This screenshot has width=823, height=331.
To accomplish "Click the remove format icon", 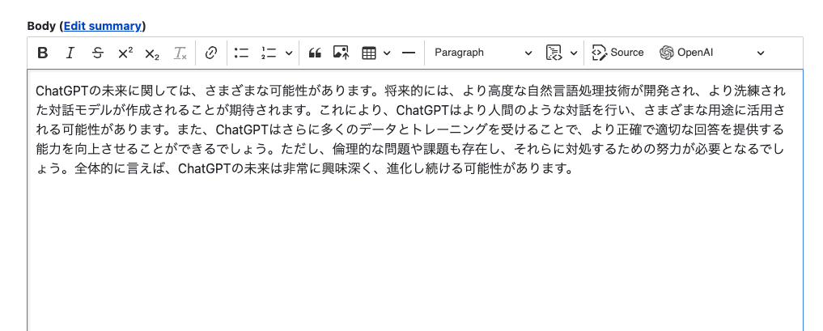I will (x=180, y=53).
